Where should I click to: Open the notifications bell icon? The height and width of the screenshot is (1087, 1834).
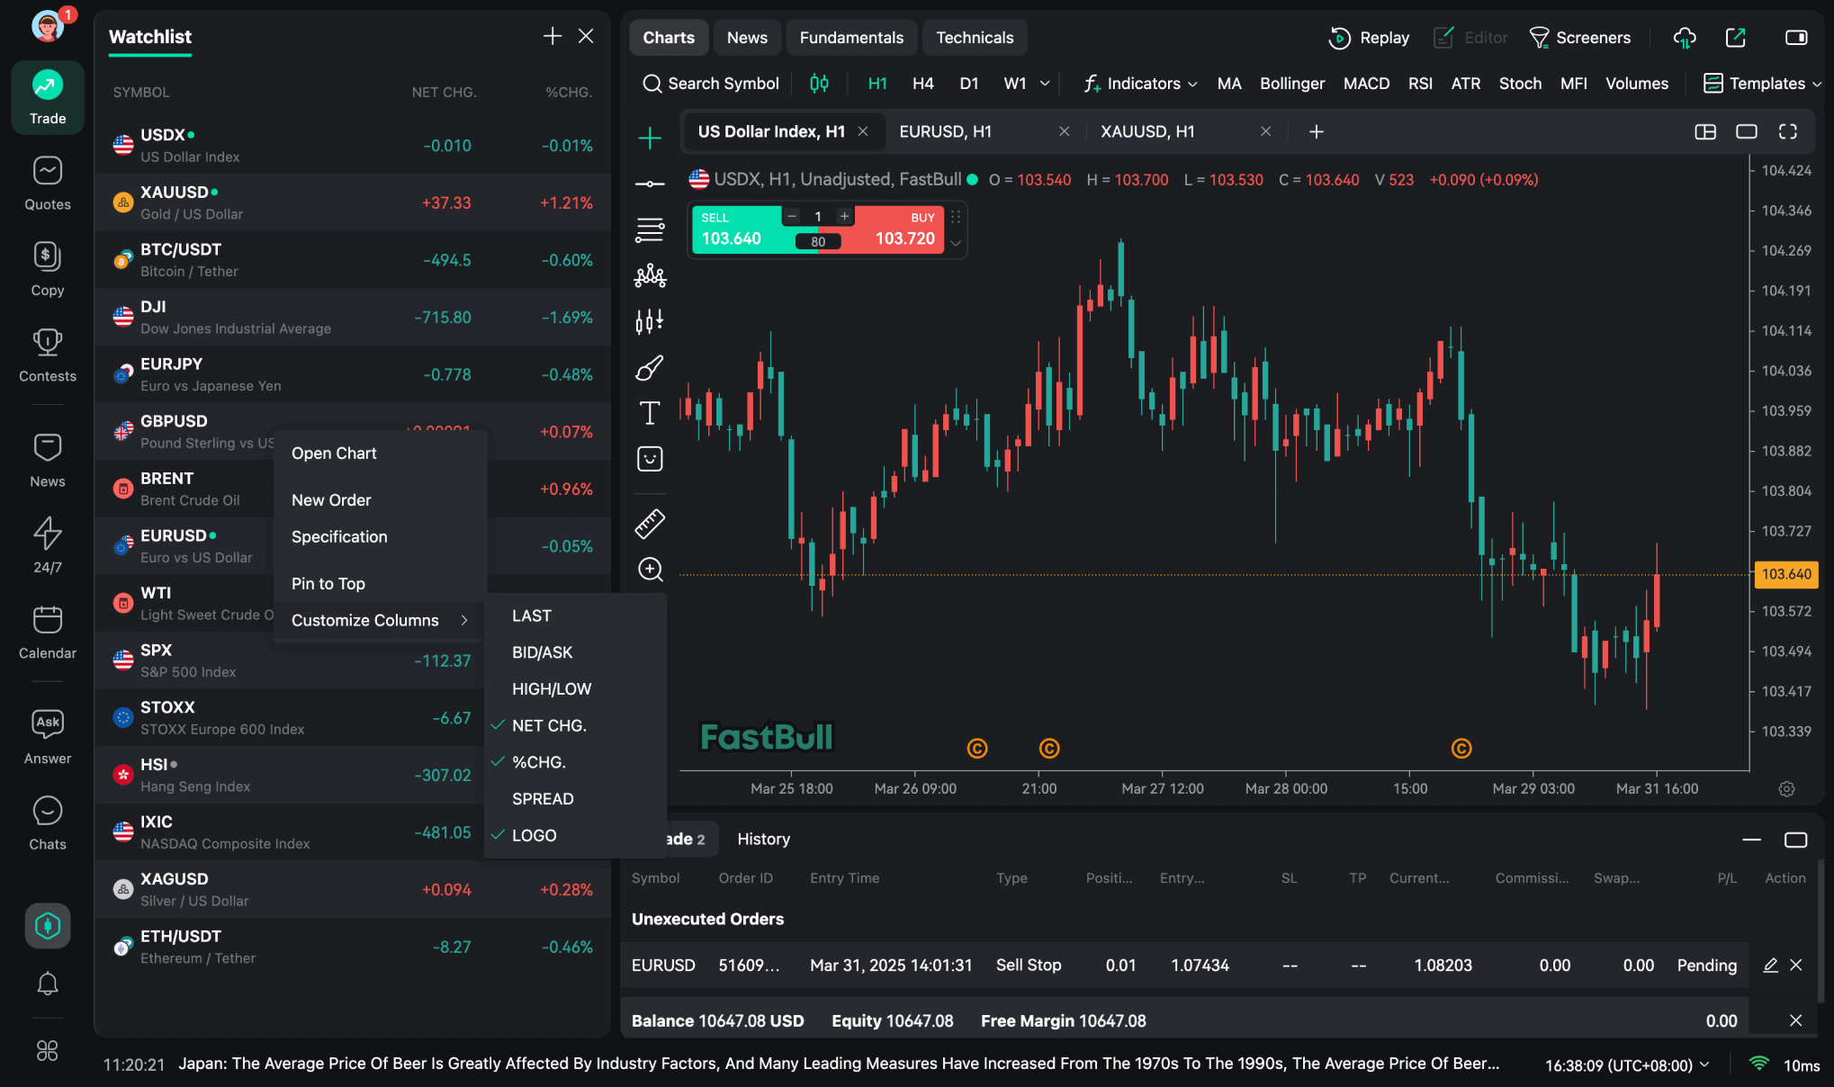tap(48, 984)
